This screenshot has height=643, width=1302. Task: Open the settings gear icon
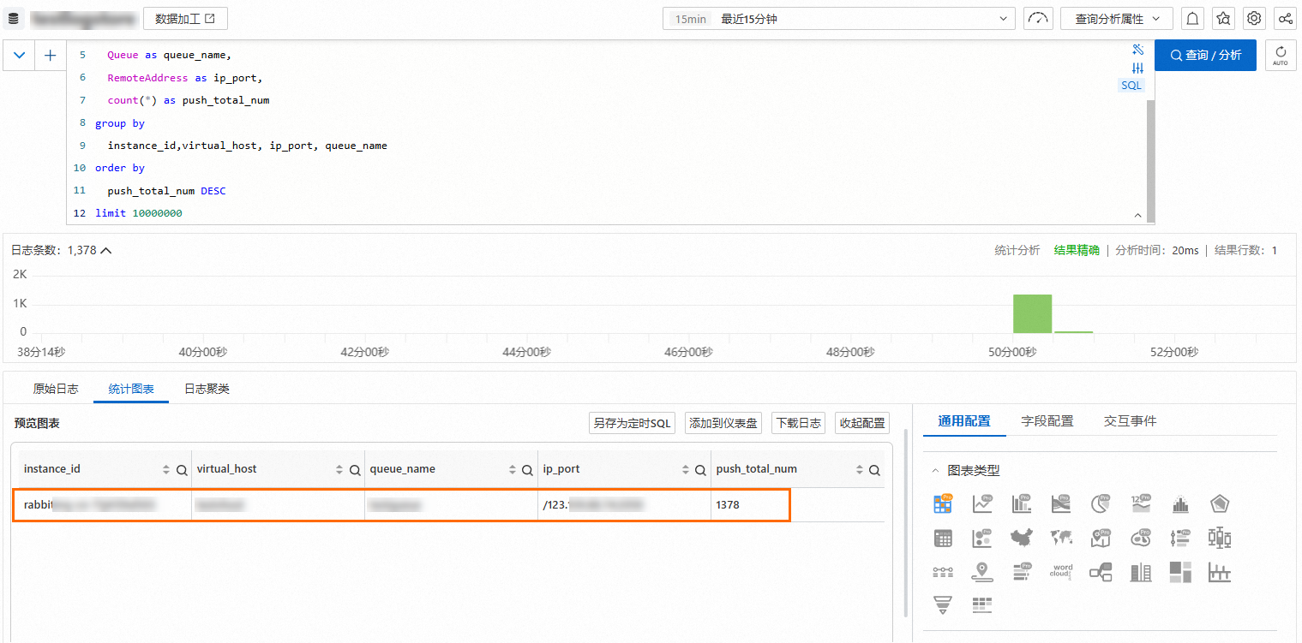1254,18
